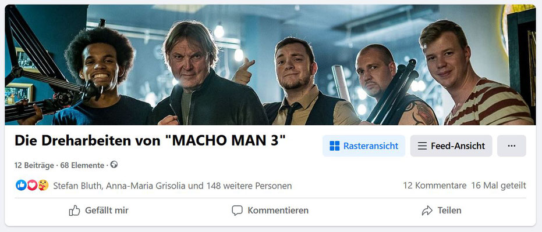Click the globe public visibility icon
Viewport: 542px width, 232px height.
(x=114, y=165)
